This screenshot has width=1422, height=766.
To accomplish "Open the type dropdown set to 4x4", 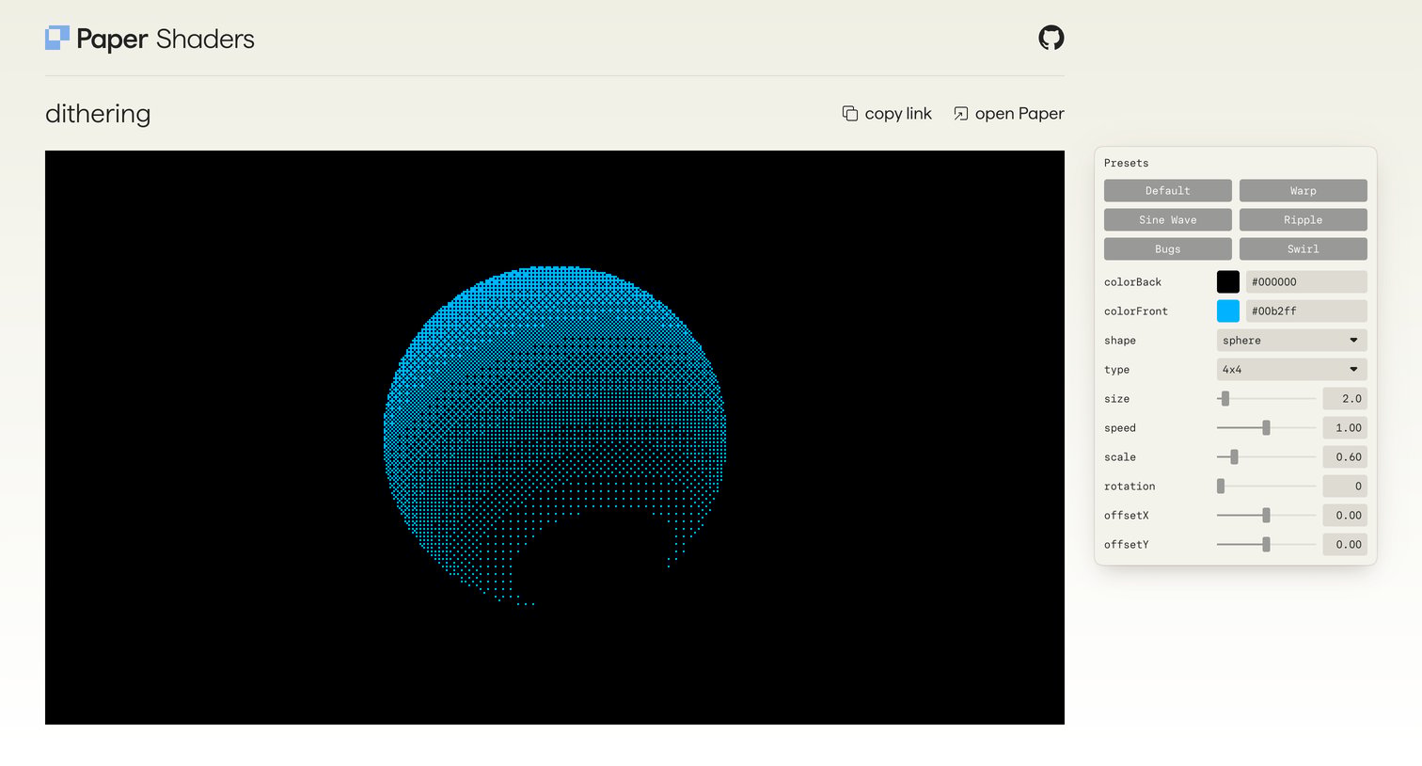I will [1291, 369].
